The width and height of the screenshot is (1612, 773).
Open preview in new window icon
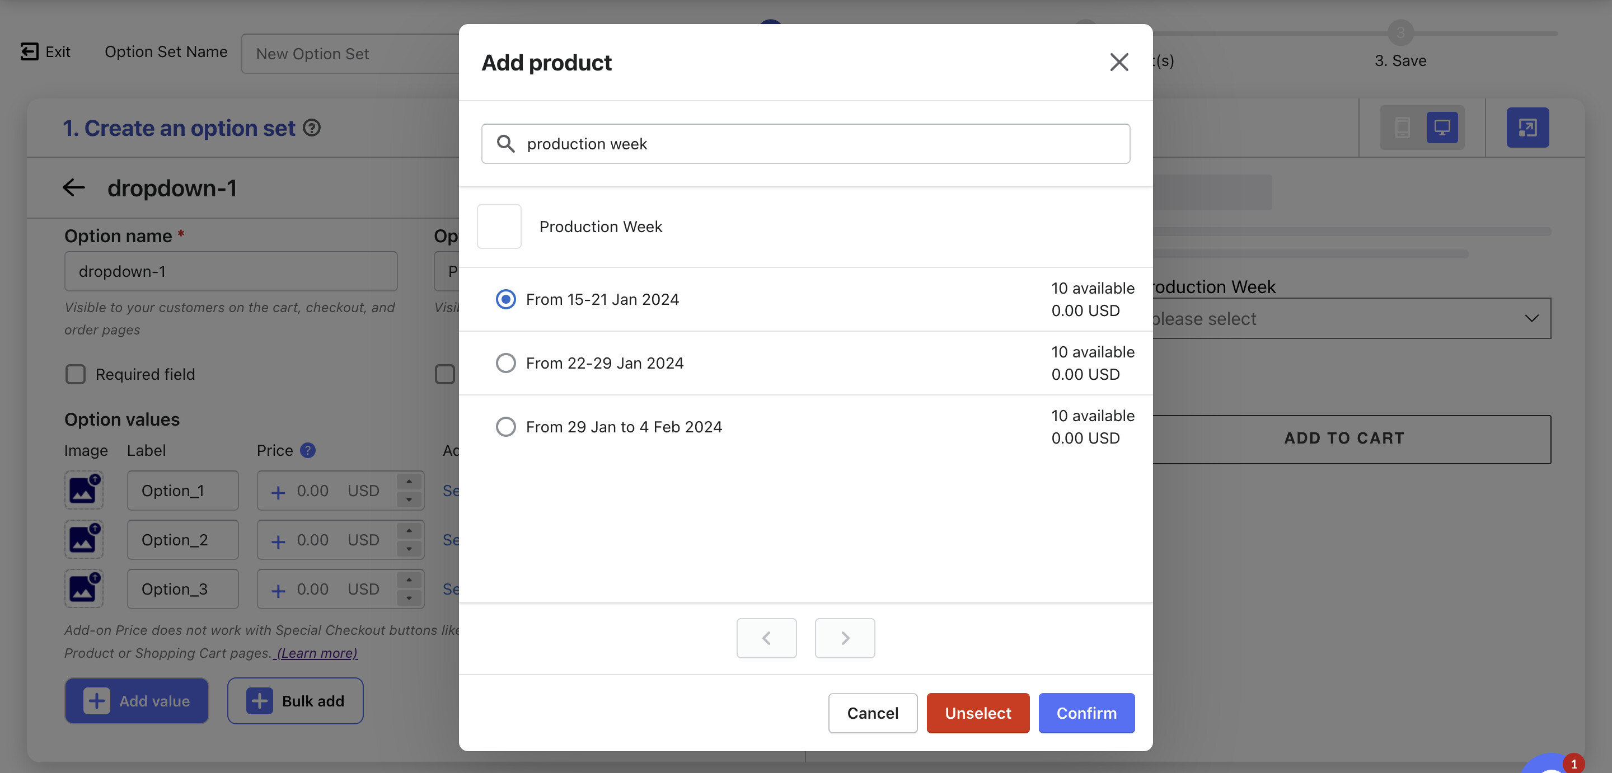[1527, 128]
